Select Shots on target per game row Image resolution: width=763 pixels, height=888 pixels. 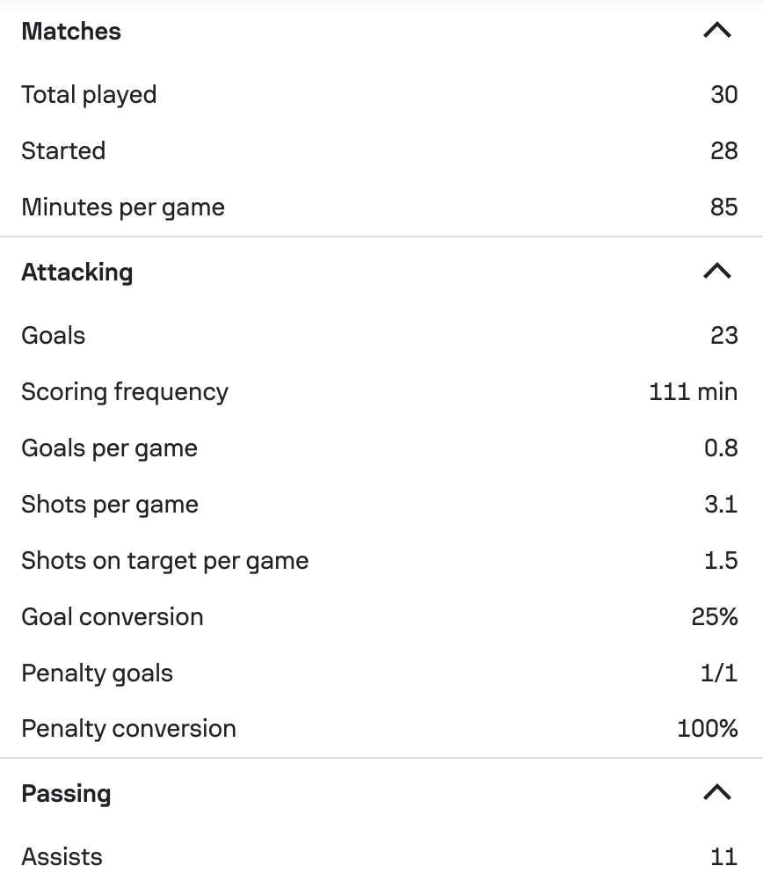tap(381, 561)
